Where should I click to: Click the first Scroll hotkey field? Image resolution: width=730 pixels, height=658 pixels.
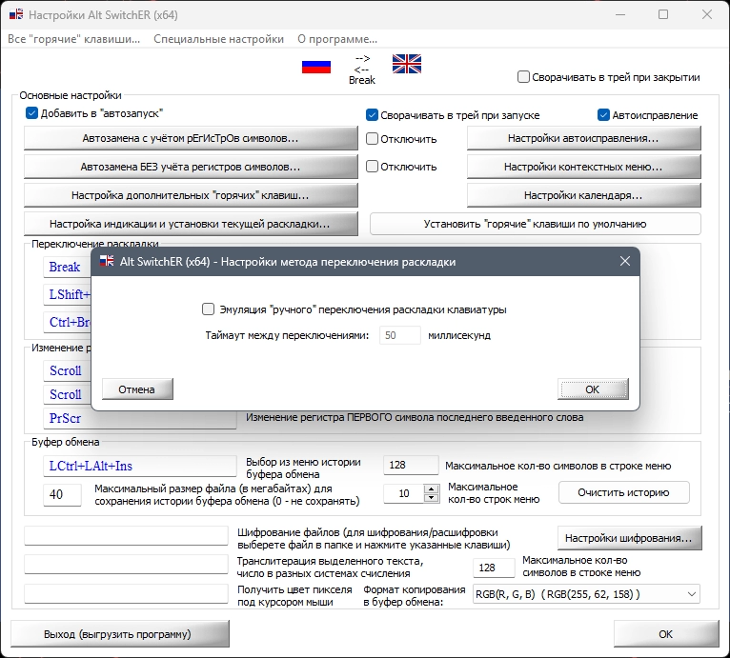tap(68, 370)
